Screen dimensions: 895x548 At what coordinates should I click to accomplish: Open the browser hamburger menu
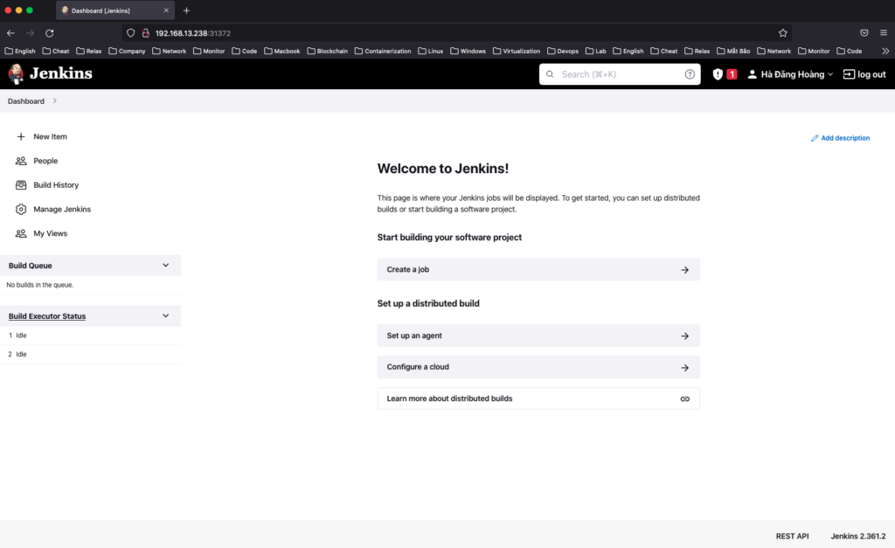point(884,33)
